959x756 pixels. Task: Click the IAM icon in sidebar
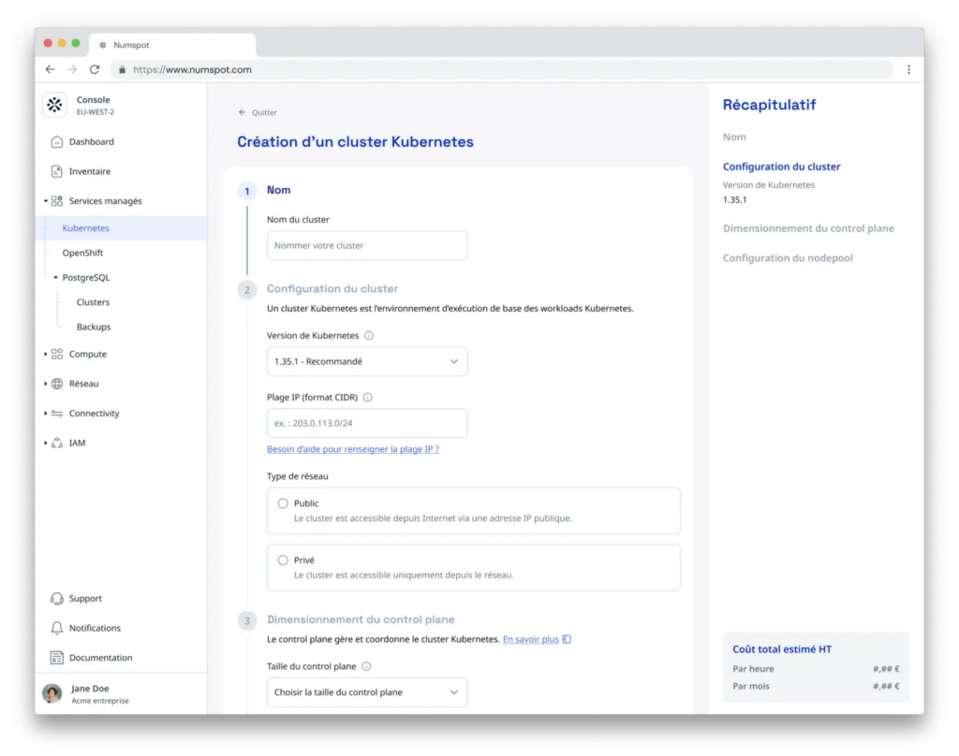pos(57,443)
